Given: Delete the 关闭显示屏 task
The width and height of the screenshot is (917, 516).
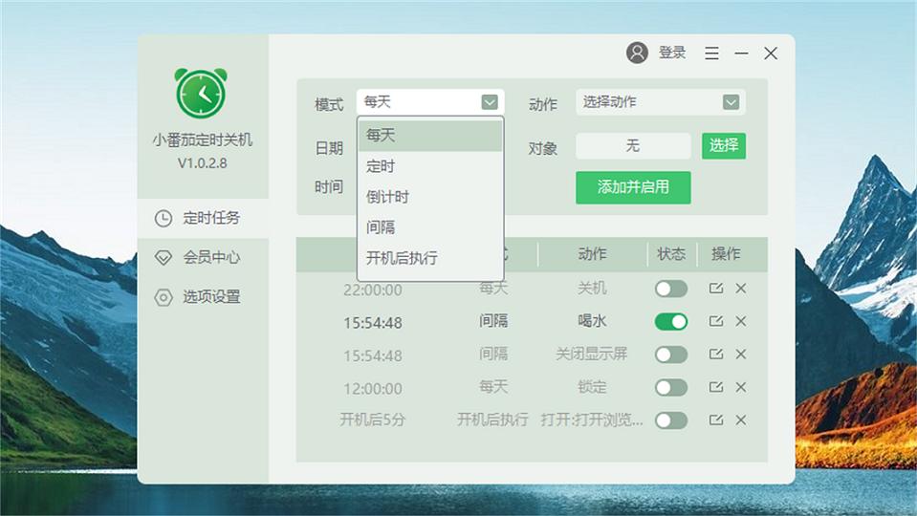Looking at the screenshot, I should (x=740, y=355).
